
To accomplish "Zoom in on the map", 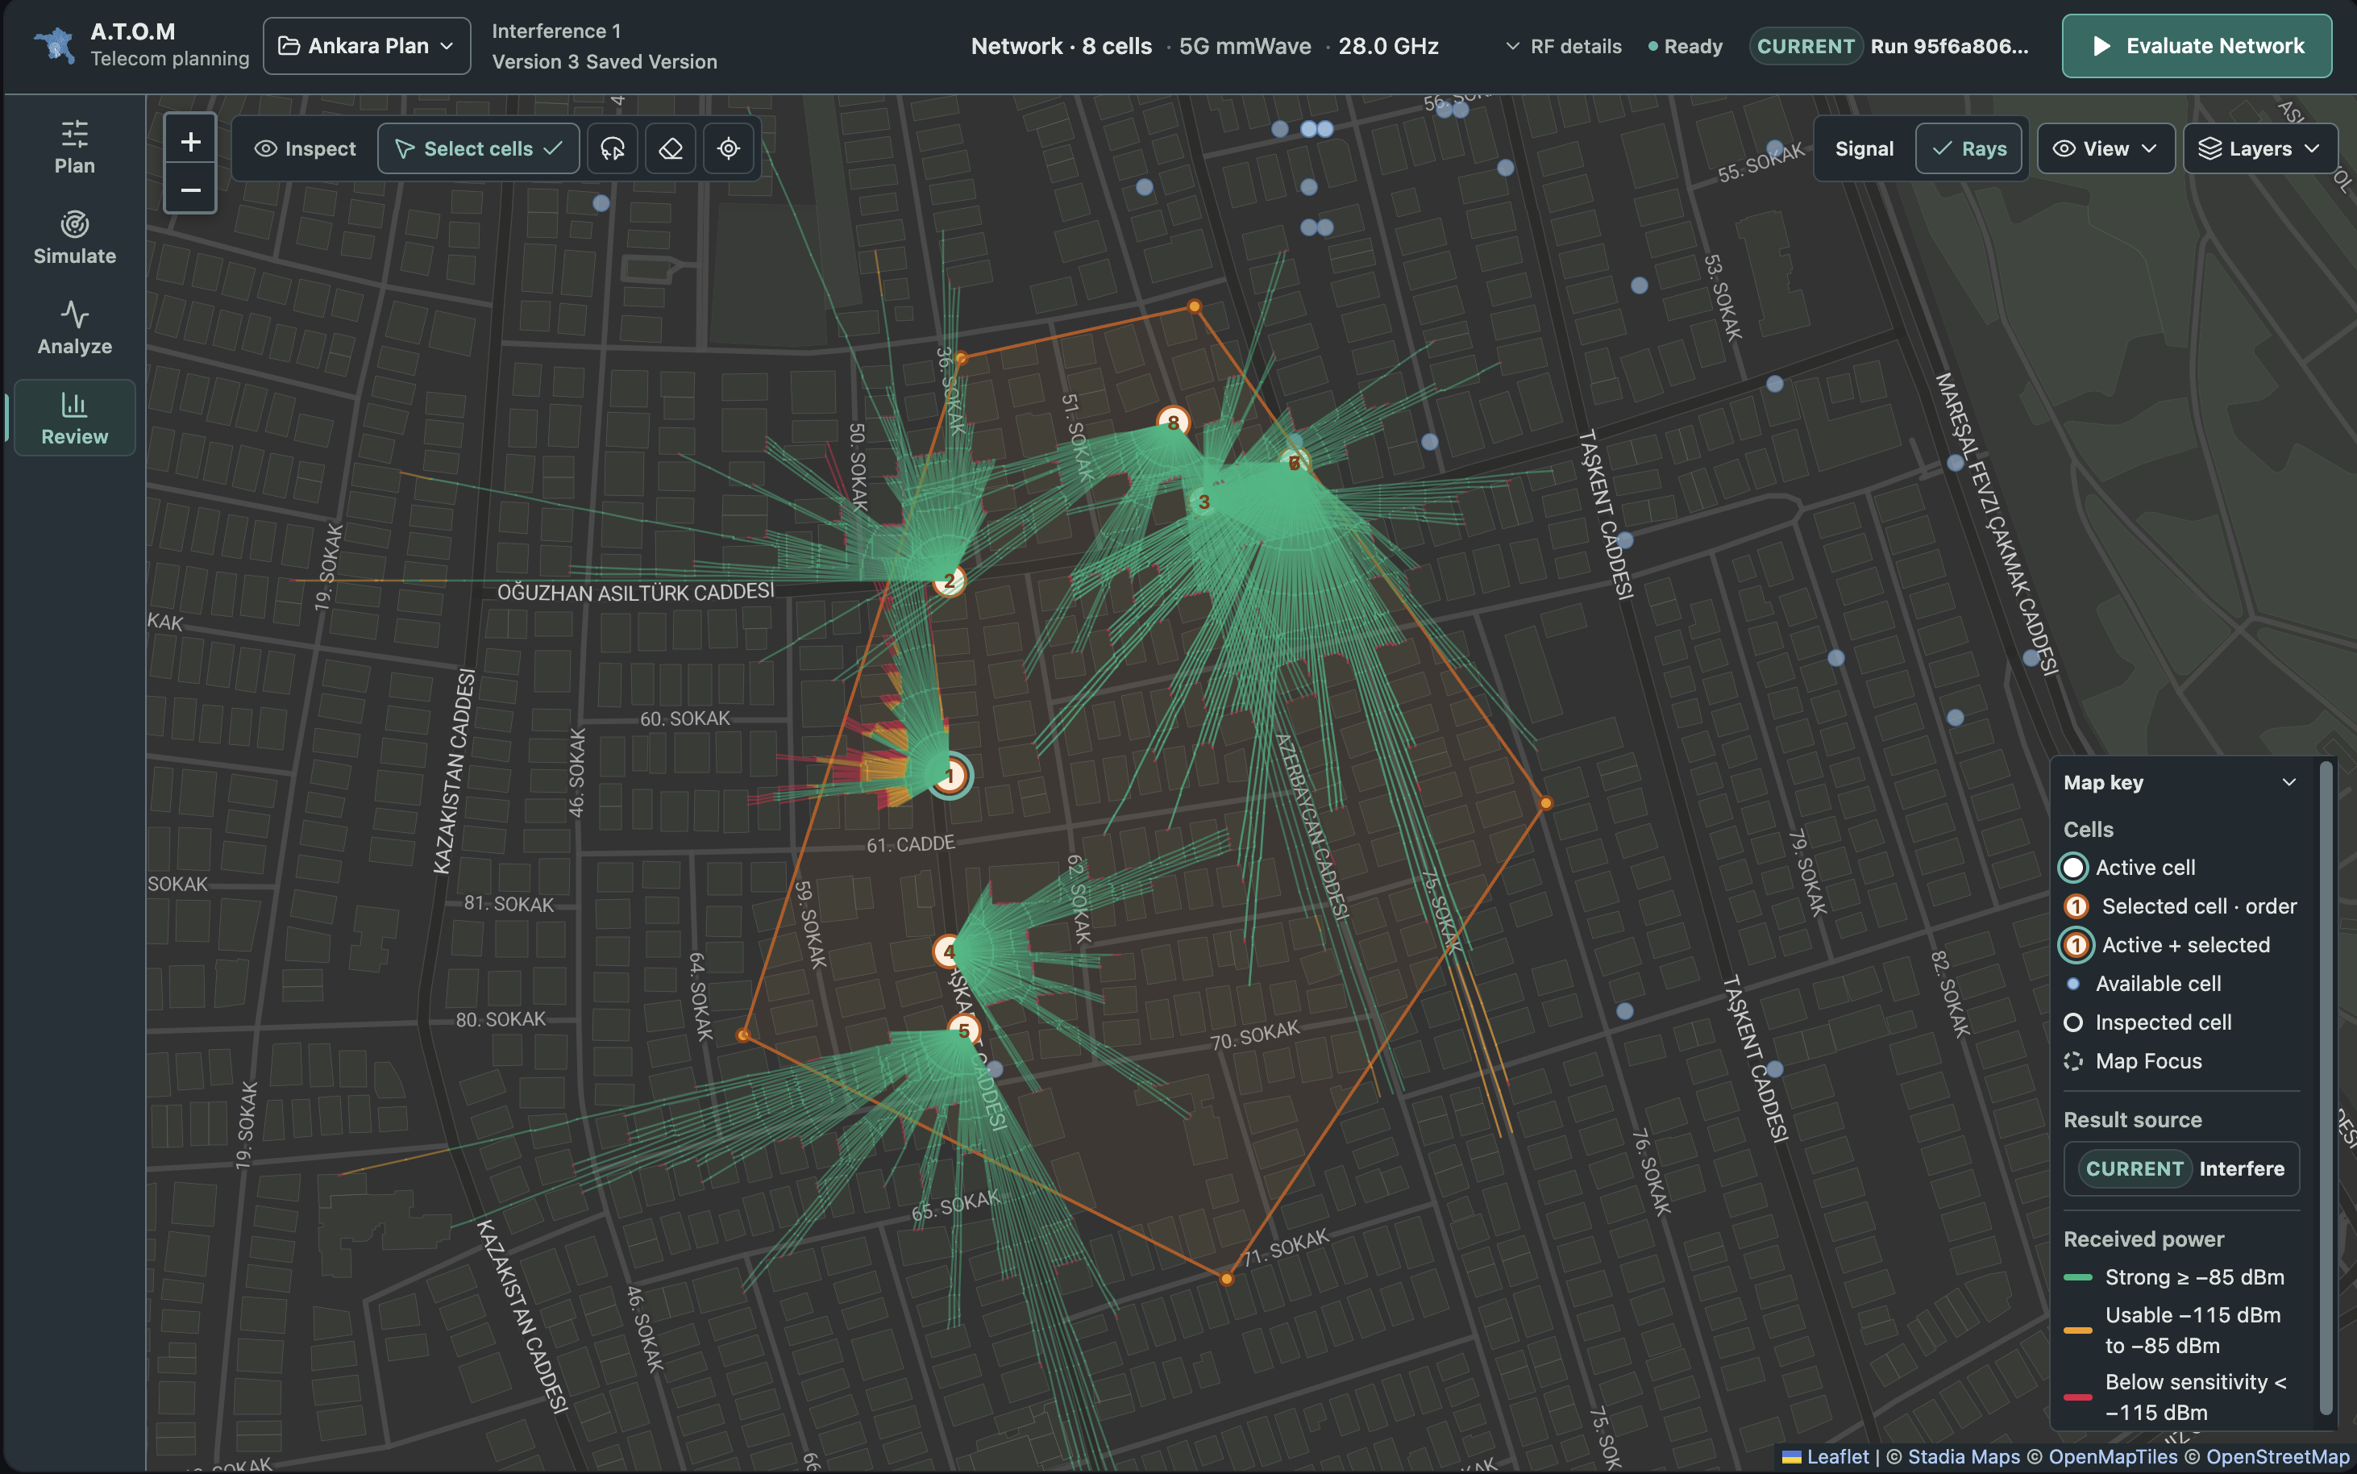I will 190,141.
